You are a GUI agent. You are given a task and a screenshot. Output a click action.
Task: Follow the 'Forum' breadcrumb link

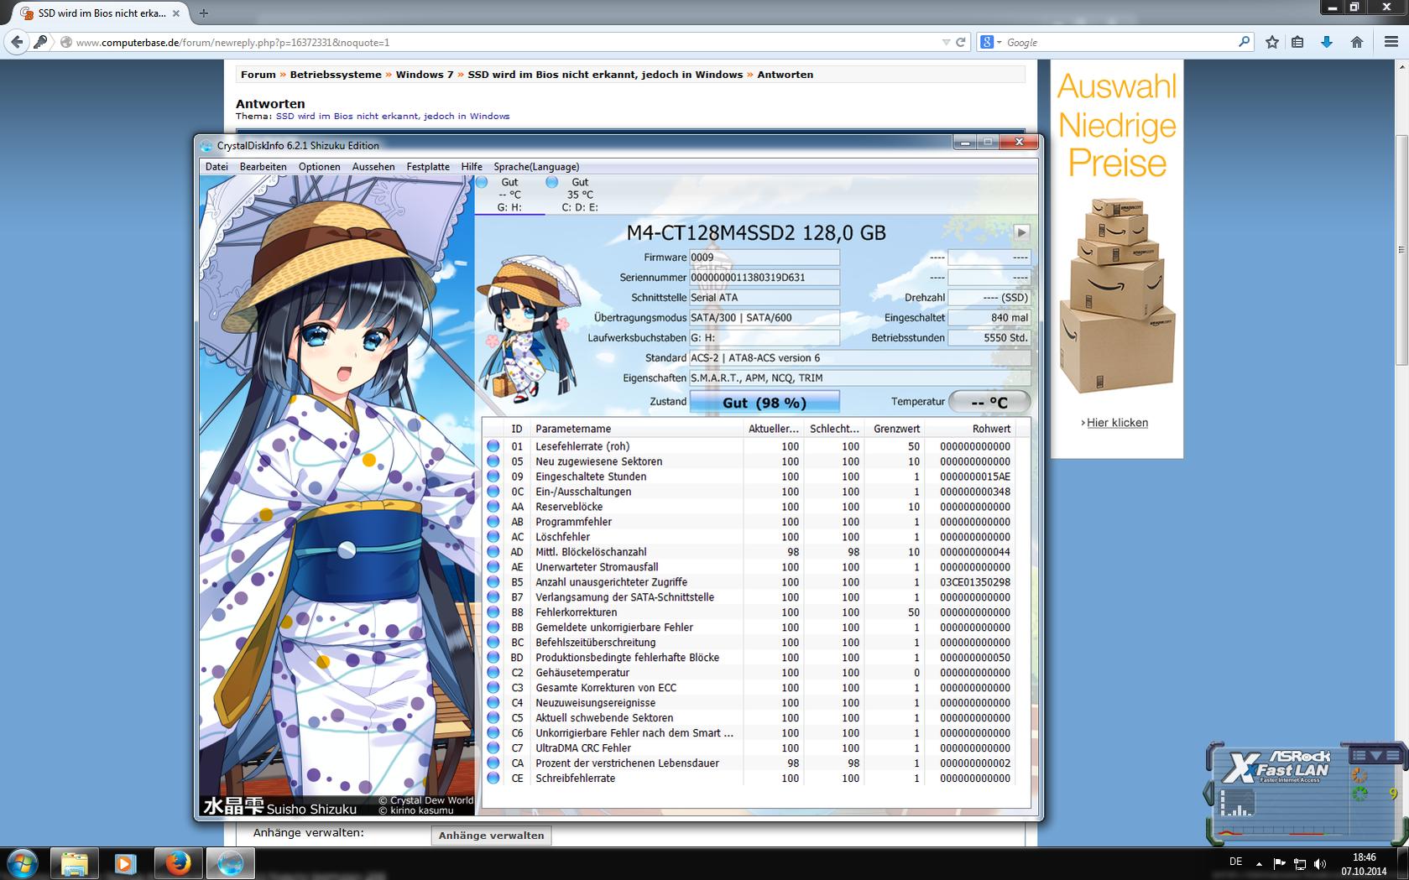[258, 75]
